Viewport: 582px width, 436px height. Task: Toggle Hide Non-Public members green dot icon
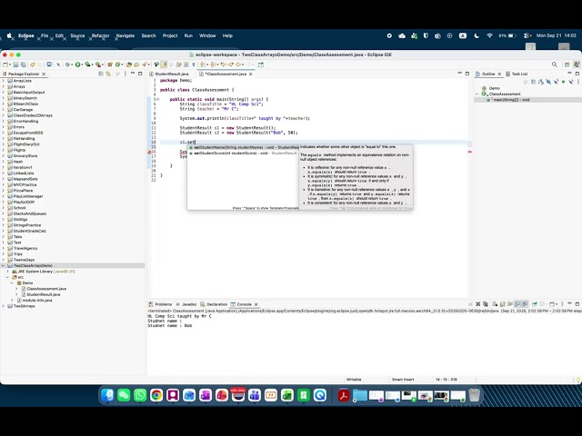pyautogui.click(x=563, y=82)
